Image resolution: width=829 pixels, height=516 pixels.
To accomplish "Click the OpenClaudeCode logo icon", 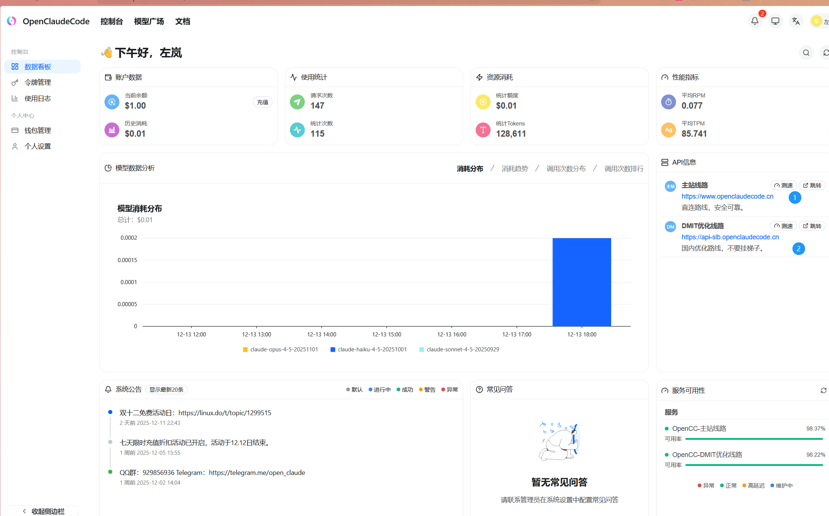I will (12, 21).
